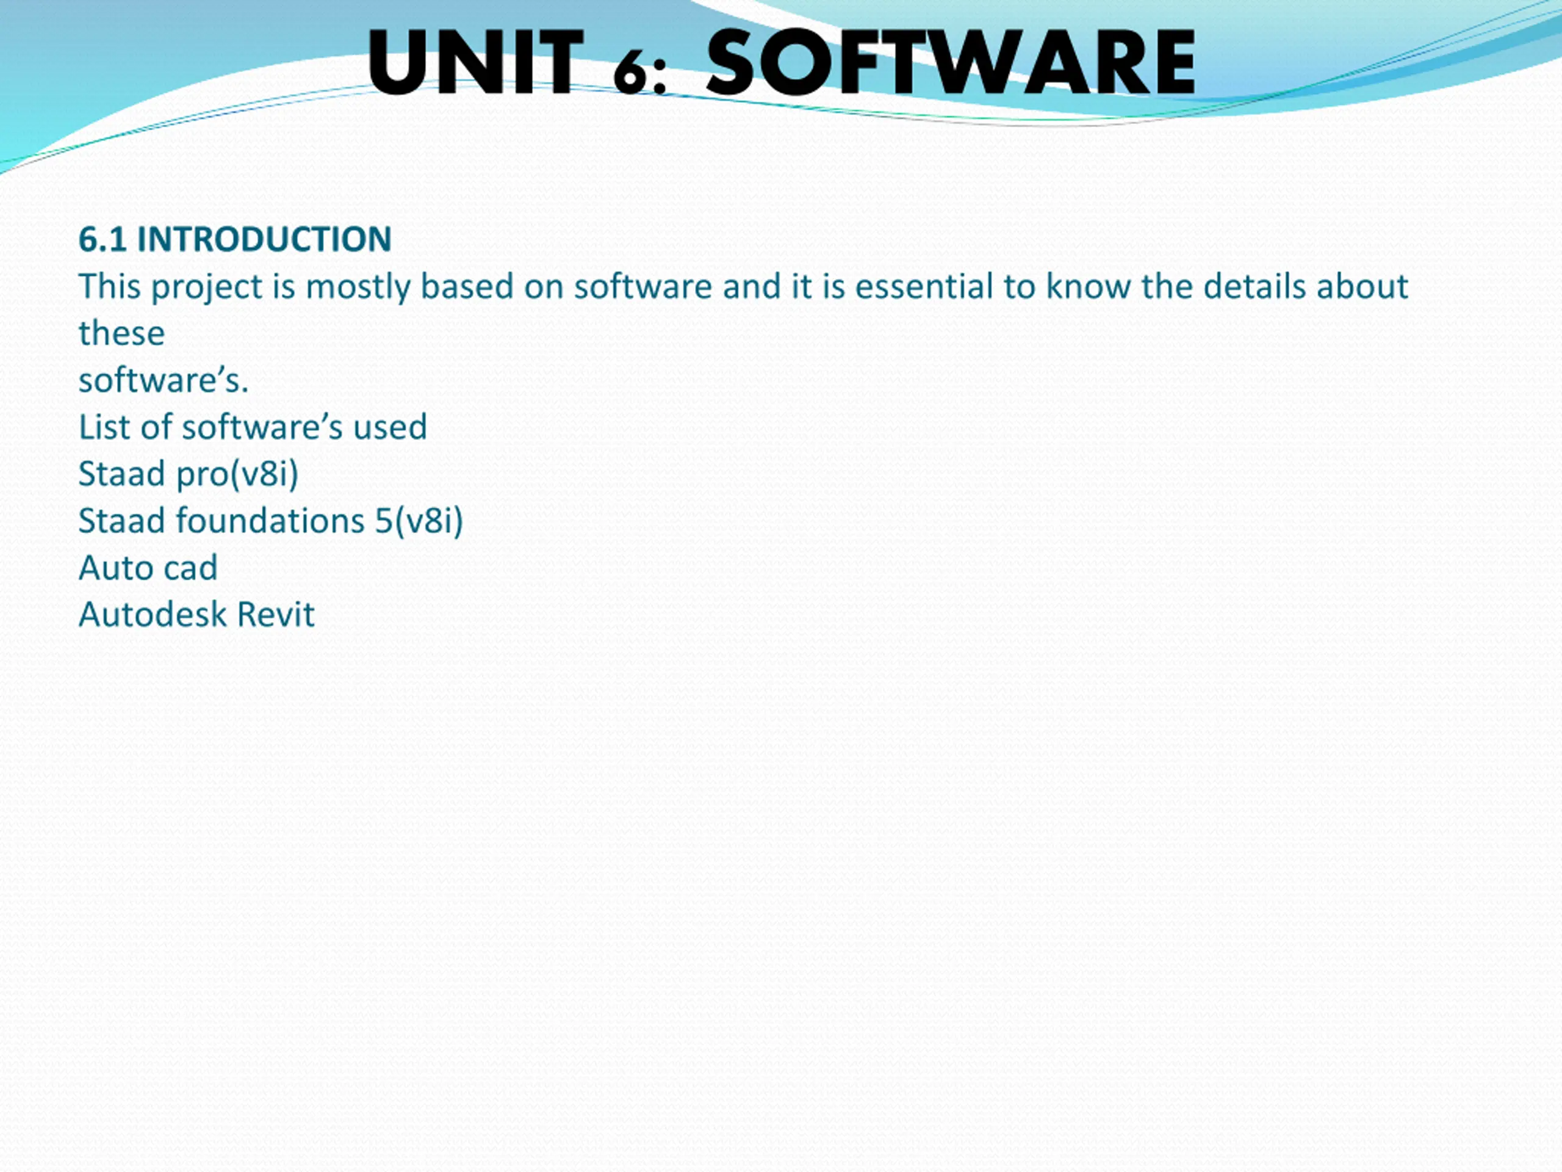Image resolution: width=1562 pixels, height=1172 pixels.
Task: Click the Staad foundations 5(v8i) line
Action: 270,521
